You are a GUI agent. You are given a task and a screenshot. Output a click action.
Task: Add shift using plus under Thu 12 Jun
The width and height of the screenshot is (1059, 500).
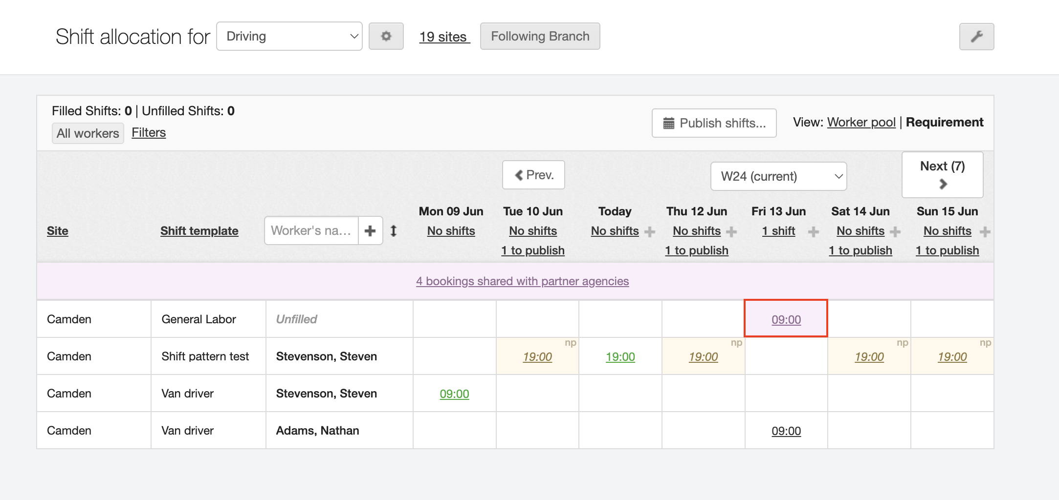point(731,231)
